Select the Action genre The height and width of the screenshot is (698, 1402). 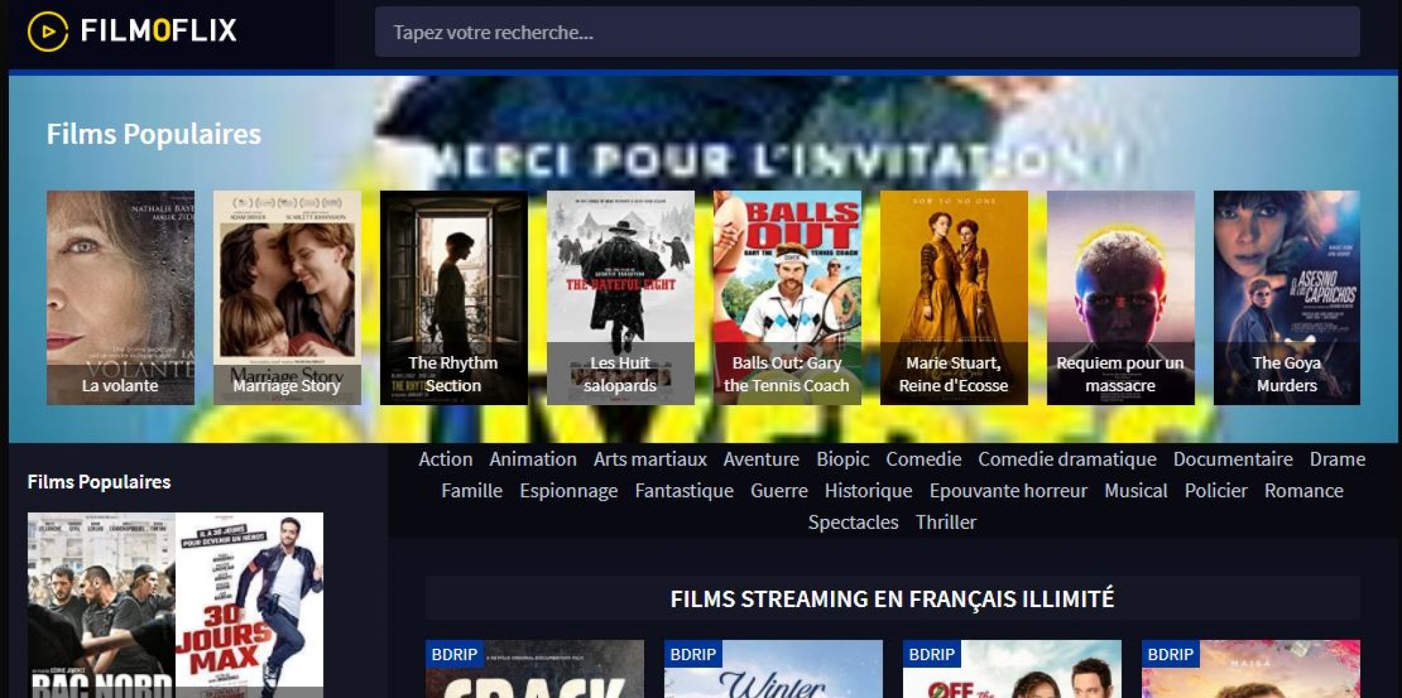point(446,458)
